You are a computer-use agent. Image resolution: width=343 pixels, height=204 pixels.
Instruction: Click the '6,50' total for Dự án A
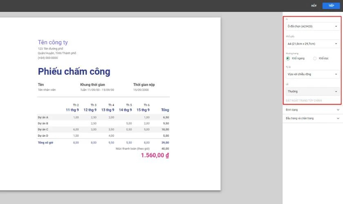tap(166, 118)
